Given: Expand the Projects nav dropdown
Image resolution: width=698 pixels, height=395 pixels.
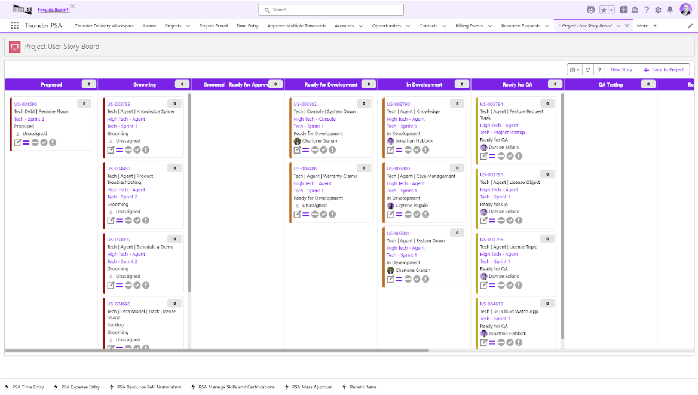Looking at the screenshot, I should tap(188, 26).
